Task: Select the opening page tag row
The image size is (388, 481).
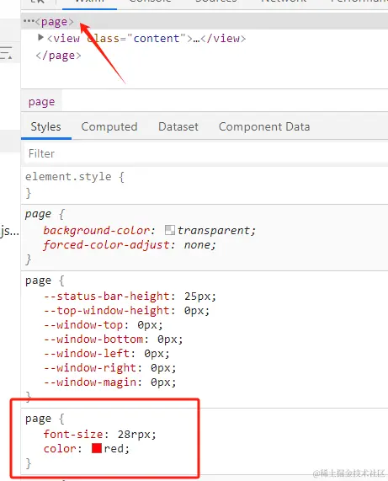Action: point(205,21)
